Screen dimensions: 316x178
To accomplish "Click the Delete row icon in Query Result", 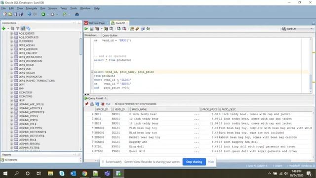I will [103, 104].
